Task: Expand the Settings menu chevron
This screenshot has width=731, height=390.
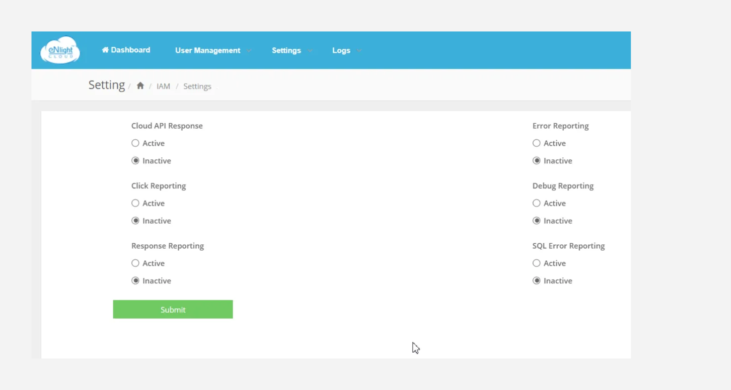Action: coord(310,51)
